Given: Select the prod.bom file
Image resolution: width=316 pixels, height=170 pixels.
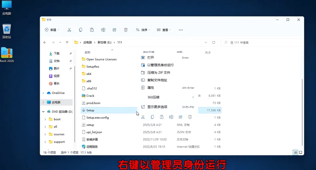Looking at the screenshot, I should 93,103.
